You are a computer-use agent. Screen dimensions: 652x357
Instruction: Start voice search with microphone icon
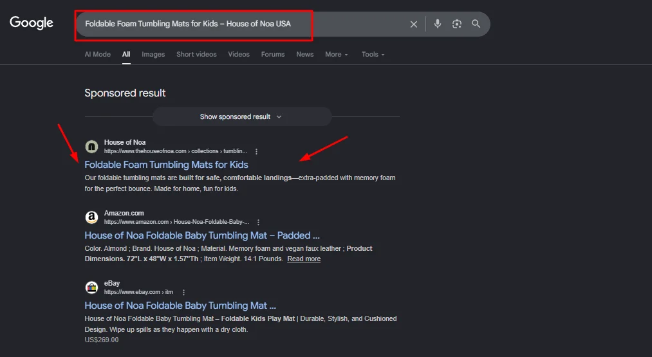click(x=438, y=24)
